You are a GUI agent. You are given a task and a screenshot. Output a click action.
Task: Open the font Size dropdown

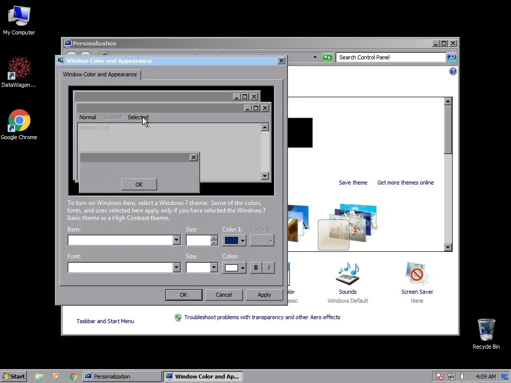pos(214,268)
